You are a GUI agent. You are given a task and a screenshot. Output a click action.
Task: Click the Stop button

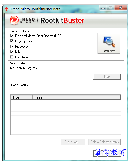tap(107, 77)
